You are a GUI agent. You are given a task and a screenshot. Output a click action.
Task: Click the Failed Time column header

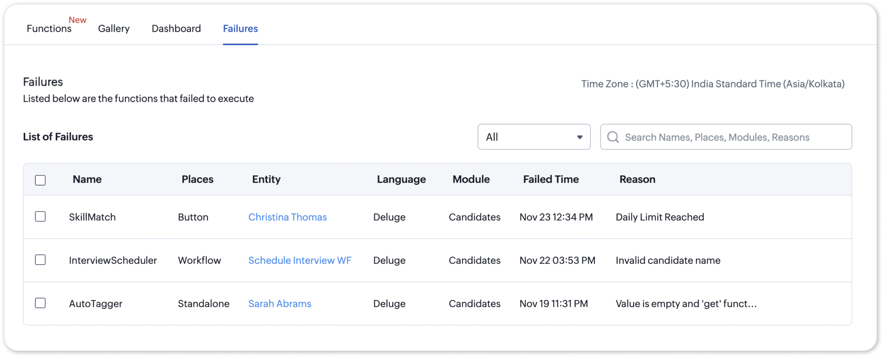click(x=551, y=179)
